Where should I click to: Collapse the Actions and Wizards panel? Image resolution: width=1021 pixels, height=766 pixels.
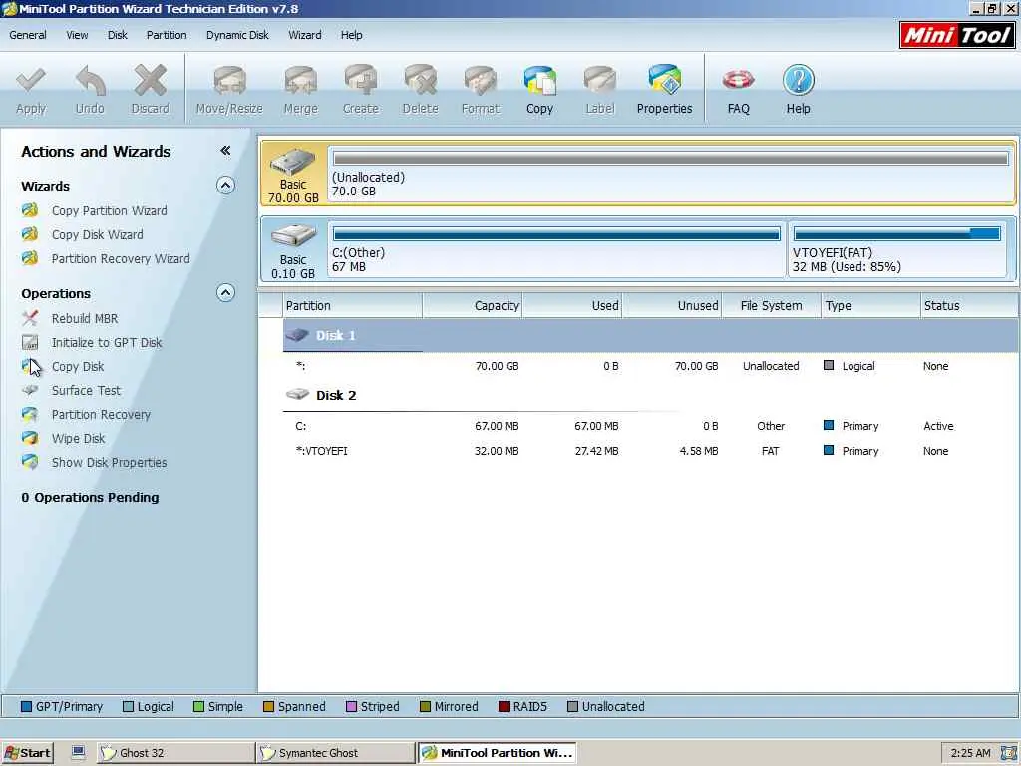225,152
